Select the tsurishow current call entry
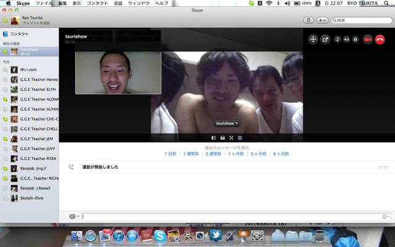 pos(29,52)
